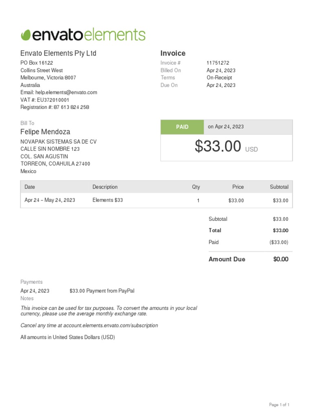Viewport: 313px width, 418px height.
Task: Select the Felipe Mendoza billing name
Action: (45, 132)
